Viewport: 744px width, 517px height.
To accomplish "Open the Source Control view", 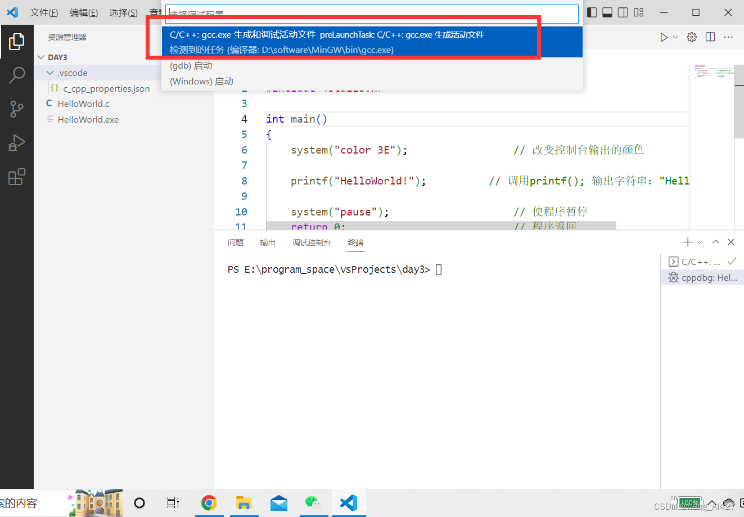I will [17, 109].
